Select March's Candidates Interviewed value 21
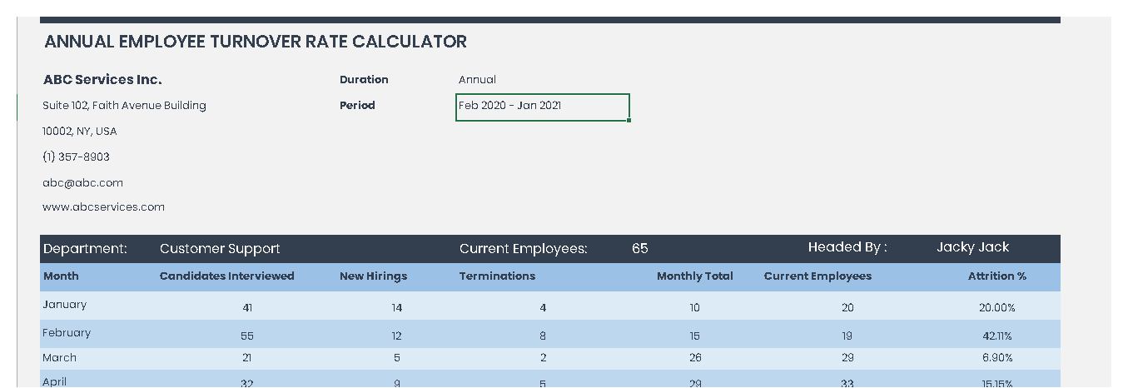 click(x=247, y=358)
